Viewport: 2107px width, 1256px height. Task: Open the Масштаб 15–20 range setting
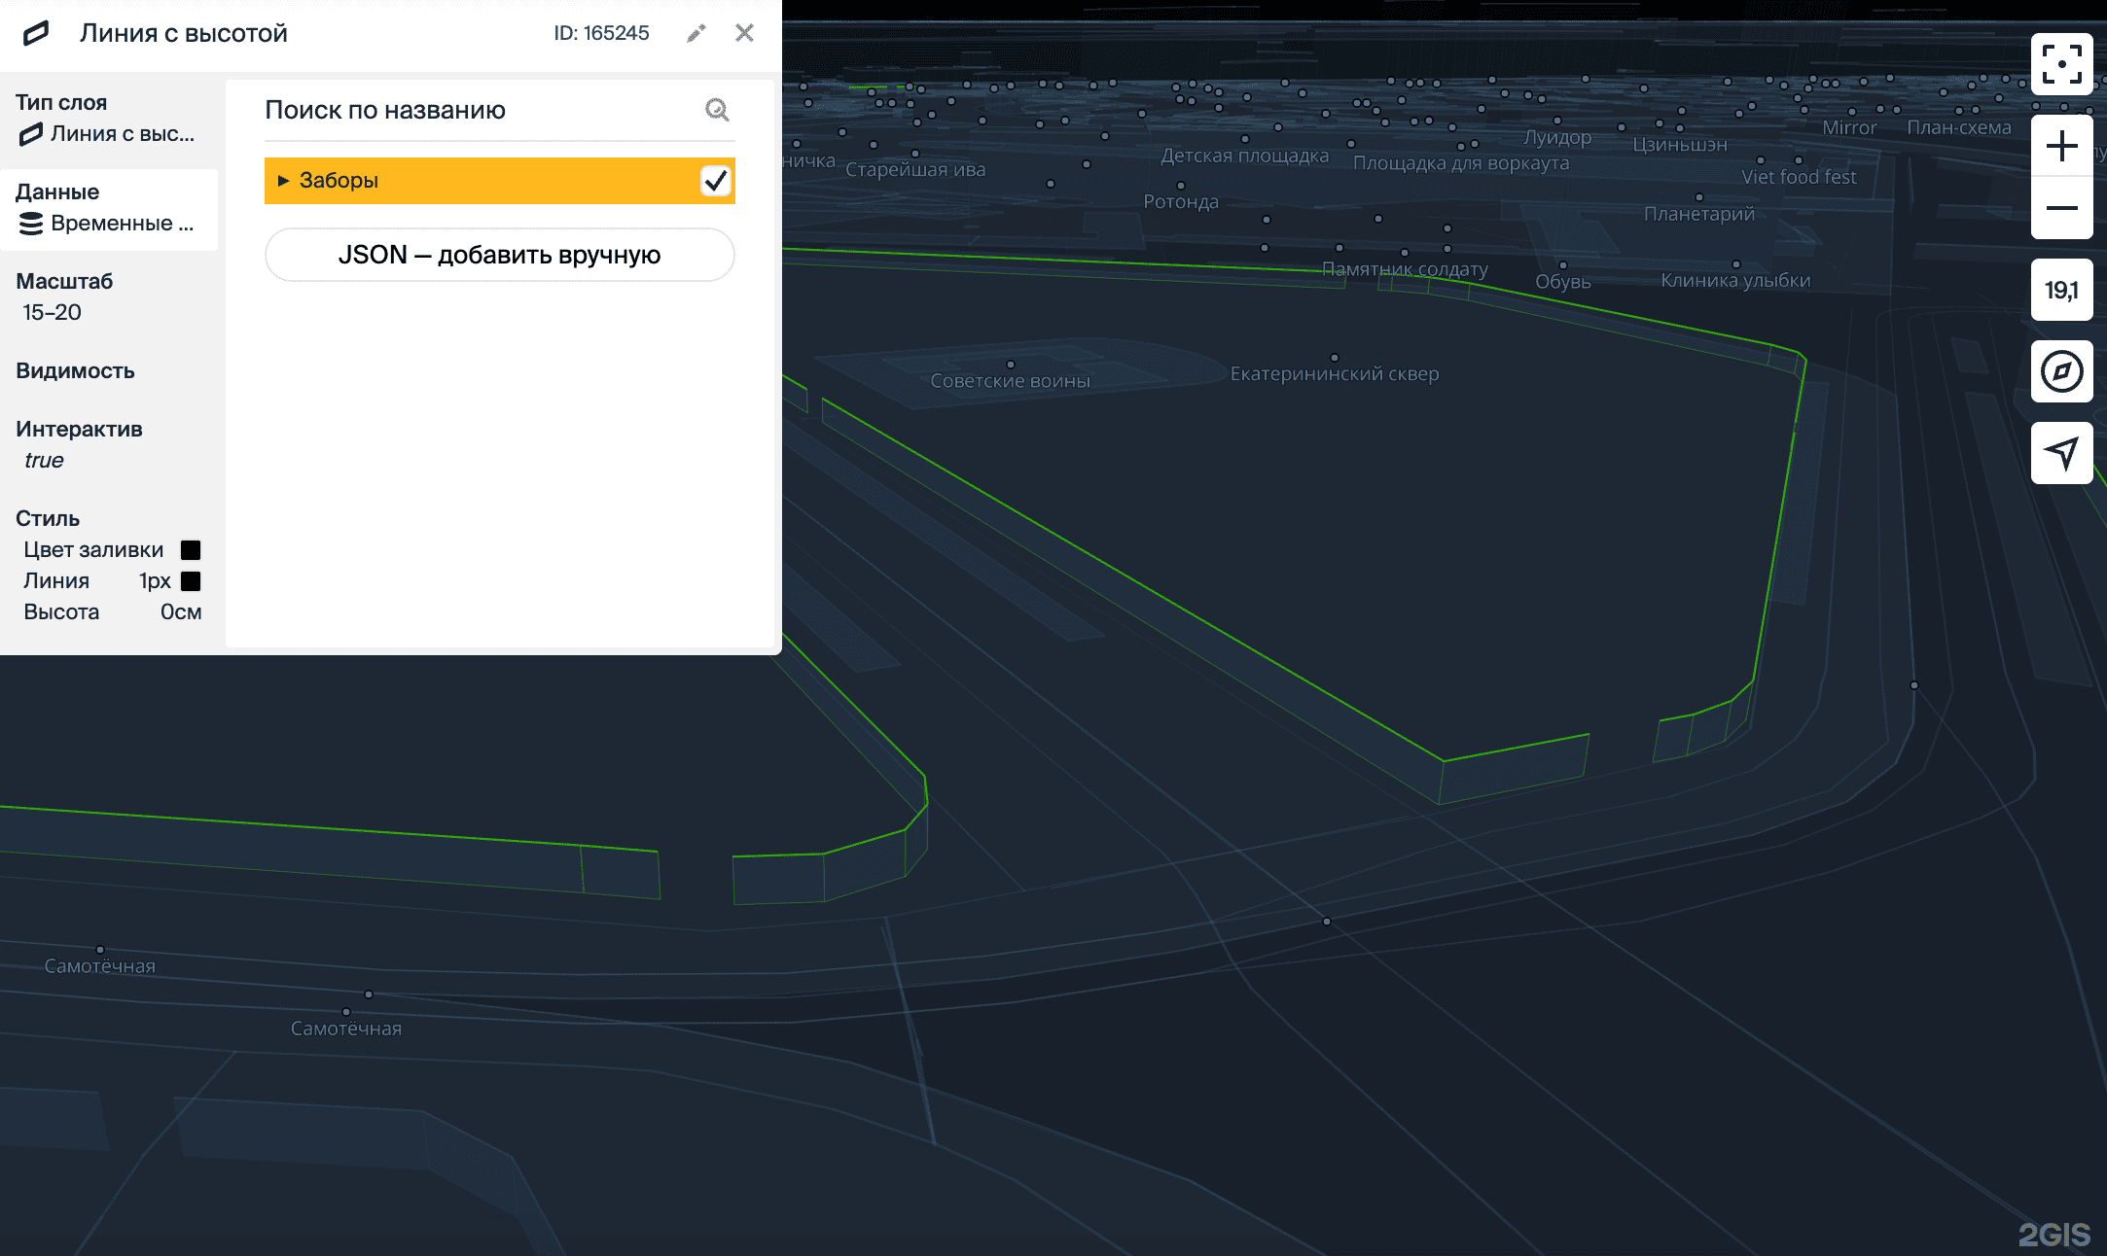(x=53, y=312)
